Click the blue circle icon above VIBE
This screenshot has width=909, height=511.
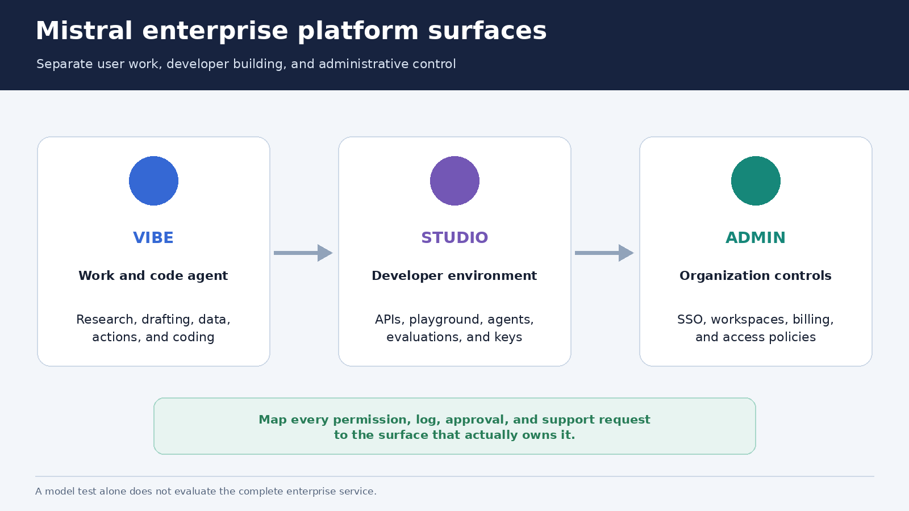pos(153,181)
